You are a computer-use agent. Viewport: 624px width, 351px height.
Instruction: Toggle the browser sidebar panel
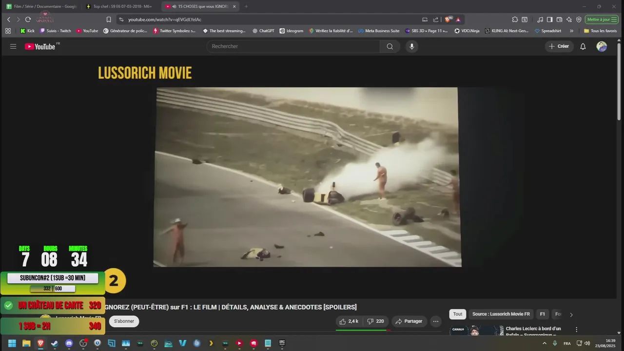click(x=549, y=19)
